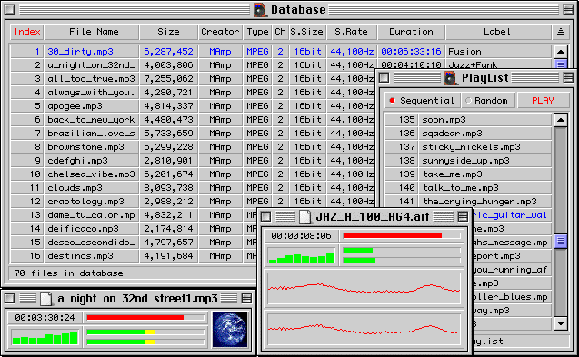Click document icon beside a_night_on_32nd_street1.mp3 title
The width and height of the screenshot is (579, 357).
(46, 298)
